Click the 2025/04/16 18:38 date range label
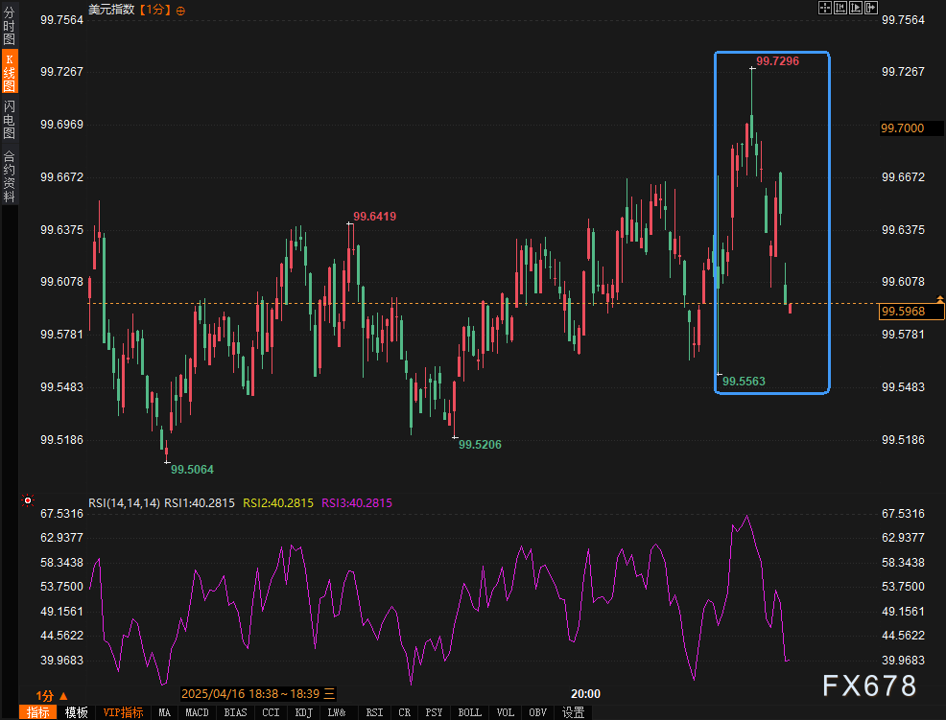946x720 pixels. click(251, 694)
